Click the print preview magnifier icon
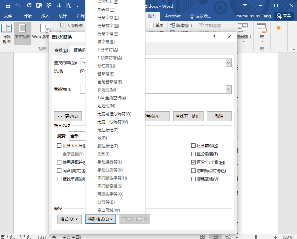This screenshot has width=297, height=239. point(68,5)
